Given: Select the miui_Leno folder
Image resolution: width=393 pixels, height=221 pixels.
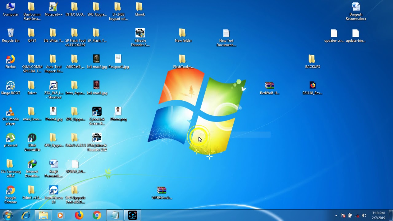Looking at the screenshot, I should pyautogui.click(x=32, y=114).
